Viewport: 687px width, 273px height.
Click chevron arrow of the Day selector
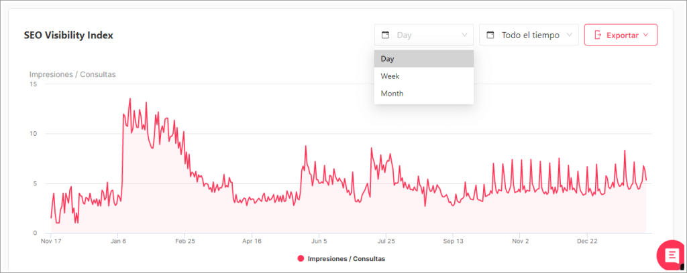(x=464, y=35)
